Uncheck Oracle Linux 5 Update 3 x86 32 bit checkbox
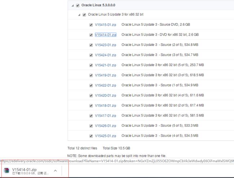Image resolution: width=234 pixels, height=178 pixels. pos(84,15)
